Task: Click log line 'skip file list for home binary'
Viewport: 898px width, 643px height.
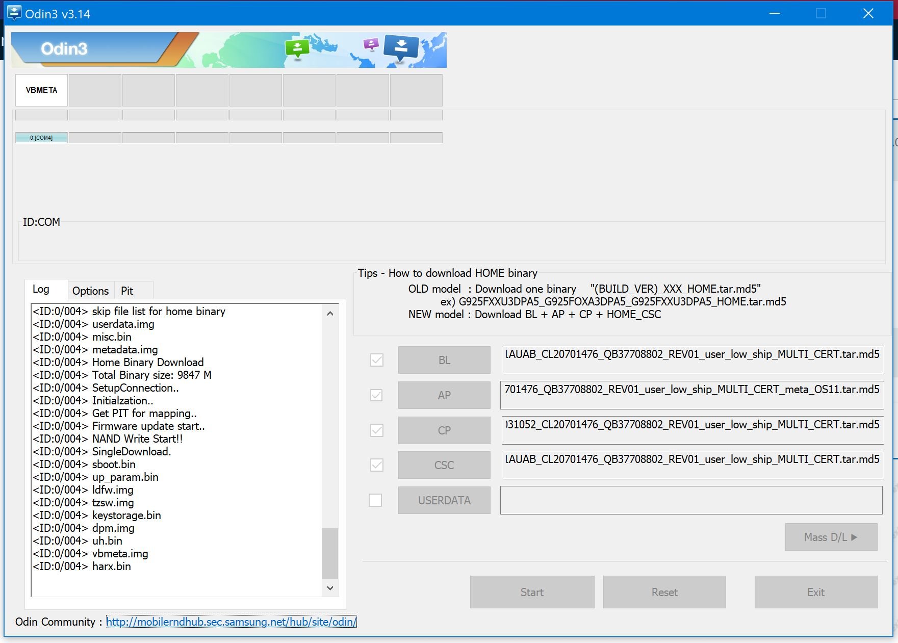Action: pos(129,311)
